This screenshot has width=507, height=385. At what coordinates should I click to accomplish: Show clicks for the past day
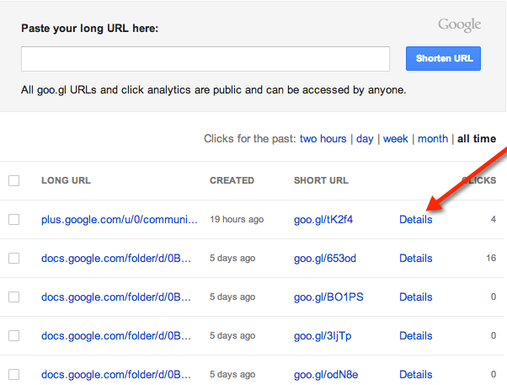pos(365,139)
